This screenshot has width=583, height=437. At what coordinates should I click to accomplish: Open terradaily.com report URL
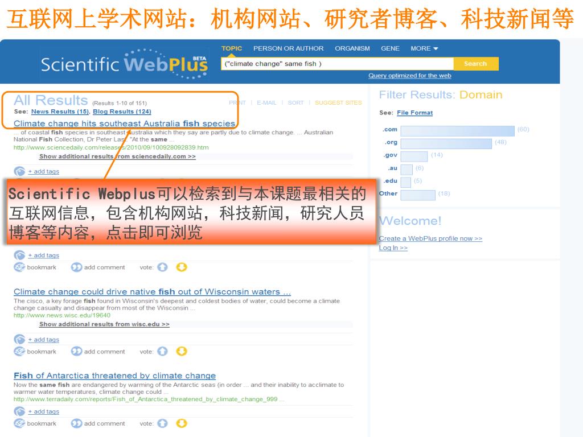149,399
